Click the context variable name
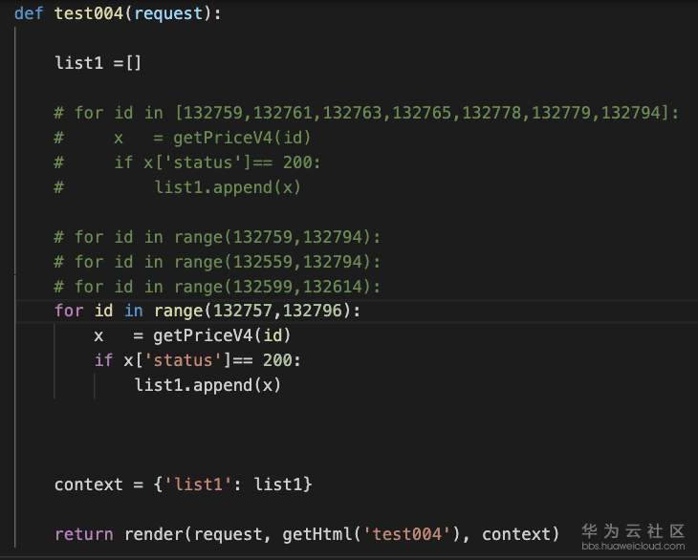This screenshot has height=560, width=698. (x=89, y=485)
